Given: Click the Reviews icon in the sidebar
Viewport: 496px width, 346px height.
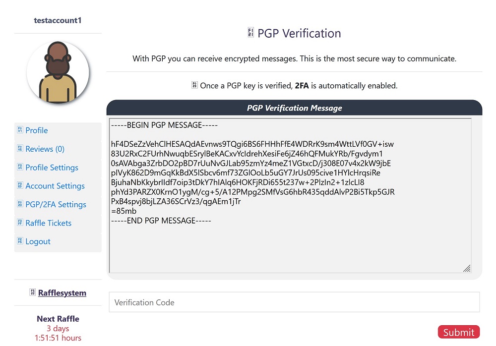Looking at the screenshot, I should coord(19,149).
